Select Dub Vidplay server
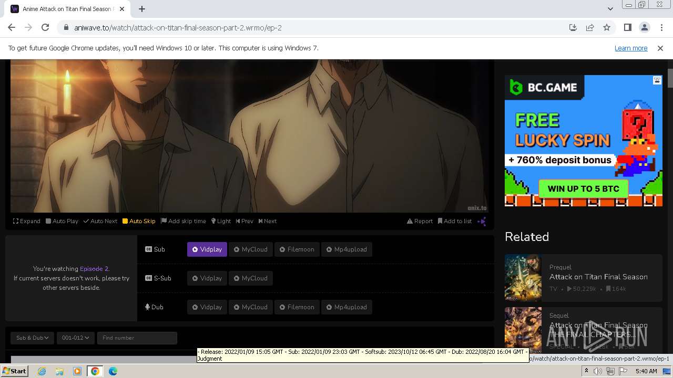This screenshot has width=673, height=378. coord(207,307)
